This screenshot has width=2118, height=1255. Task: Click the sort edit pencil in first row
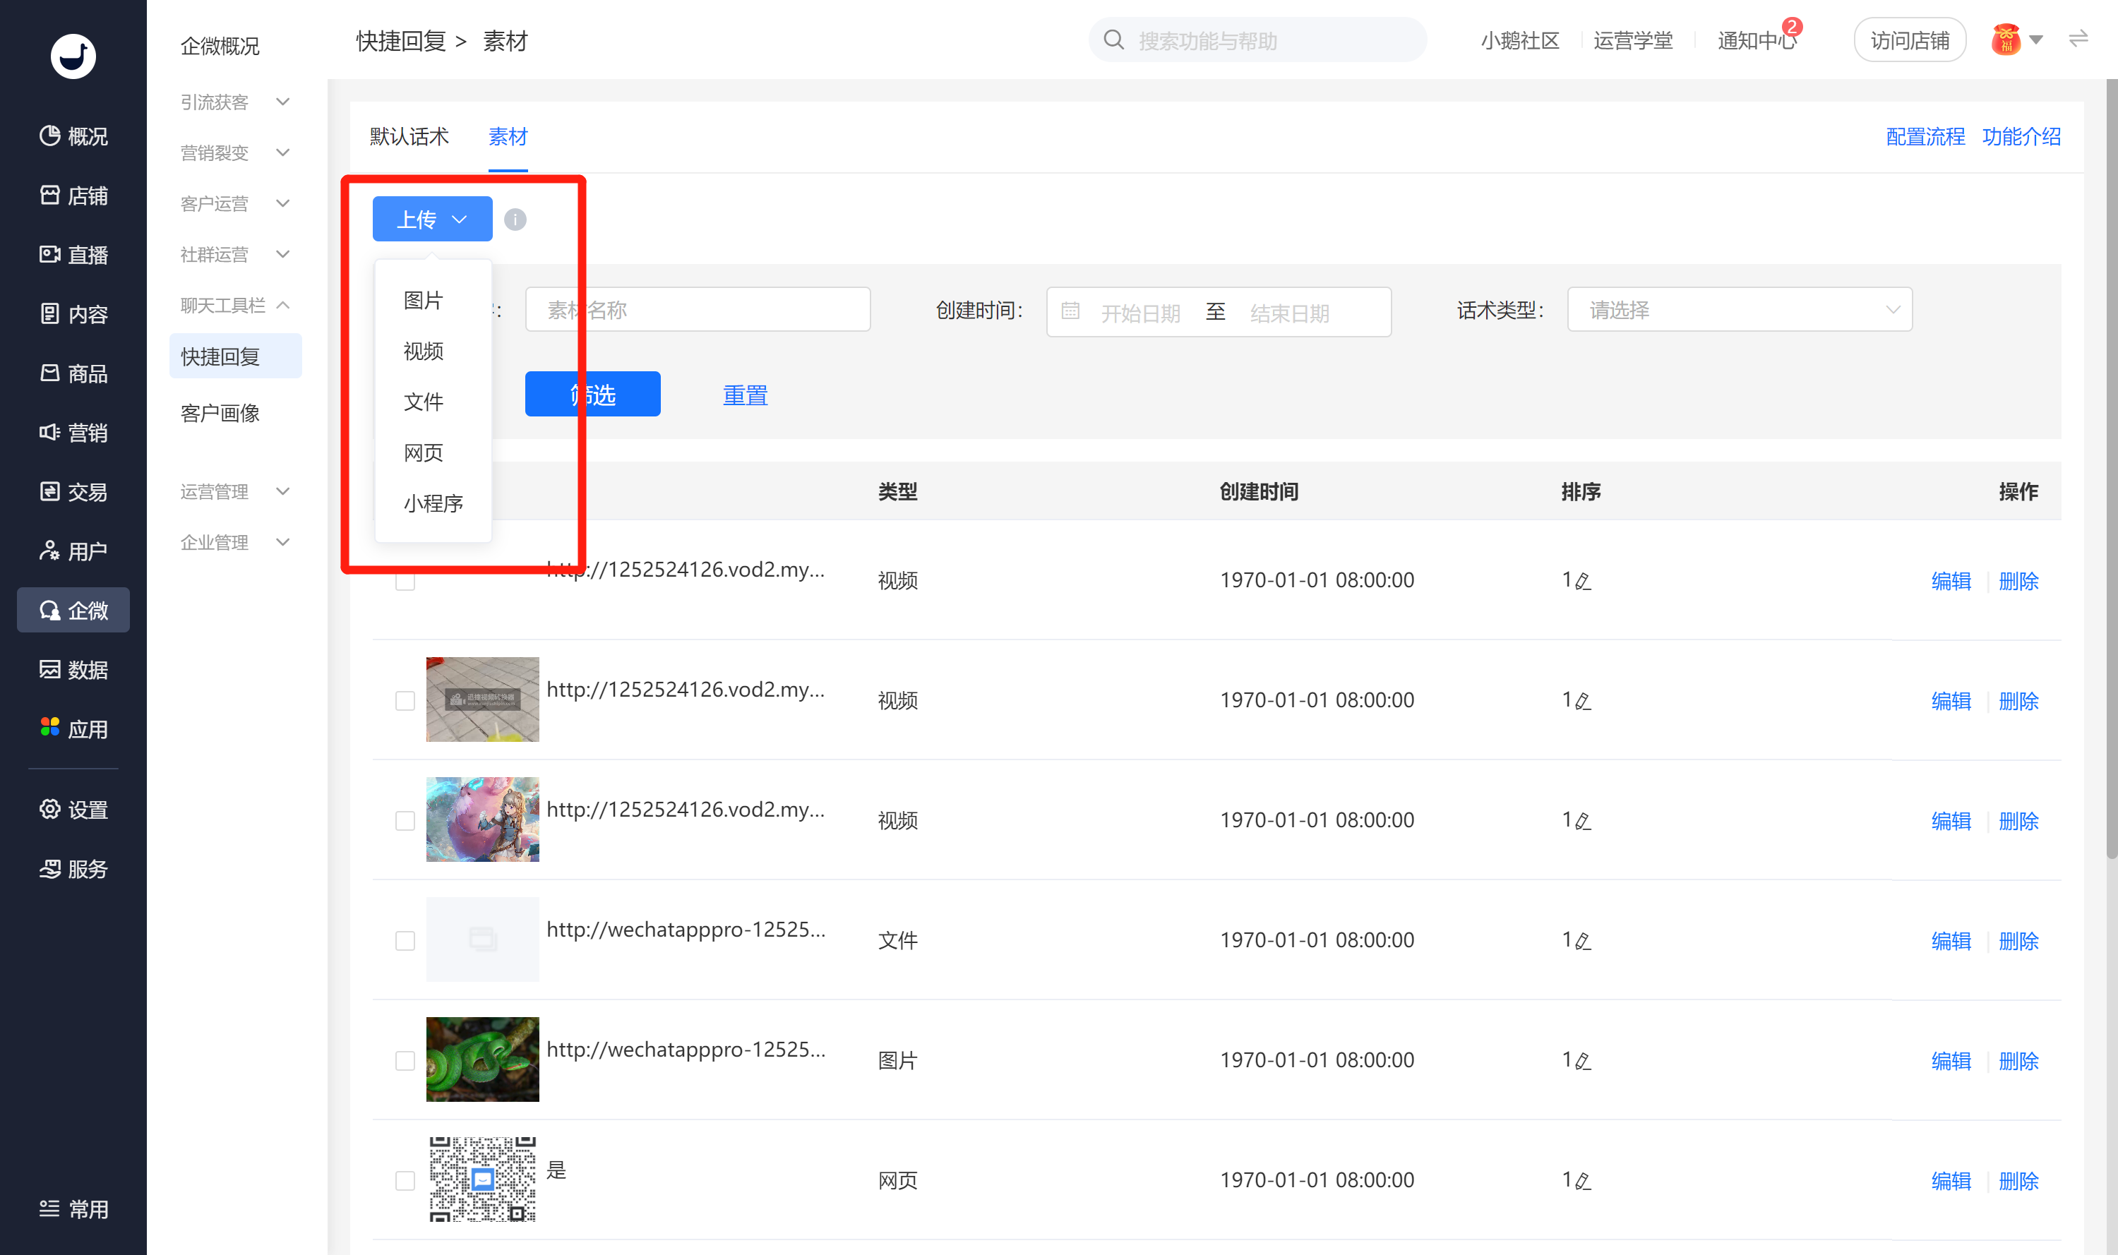[x=1584, y=582]
